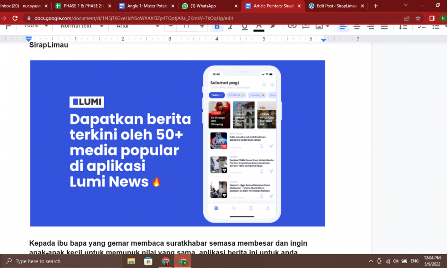The image size is (447, 268).
Task: Toggle underline formatting
Action: tap(245, 27)
